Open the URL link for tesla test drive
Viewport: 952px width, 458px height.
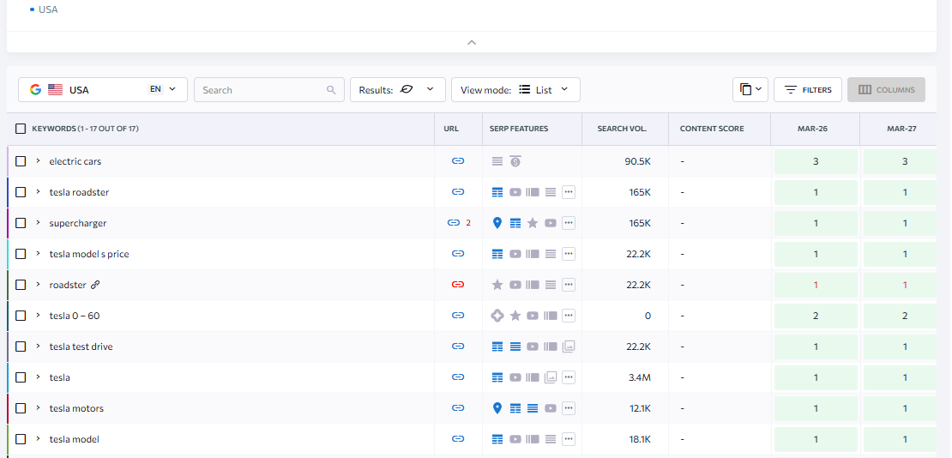(x=458, y=347)
